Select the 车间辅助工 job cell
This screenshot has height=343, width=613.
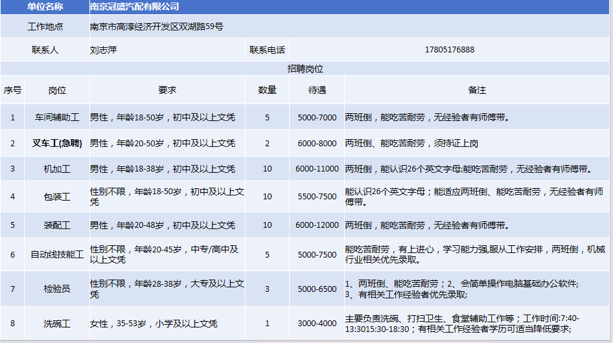(x=57, y=117)
